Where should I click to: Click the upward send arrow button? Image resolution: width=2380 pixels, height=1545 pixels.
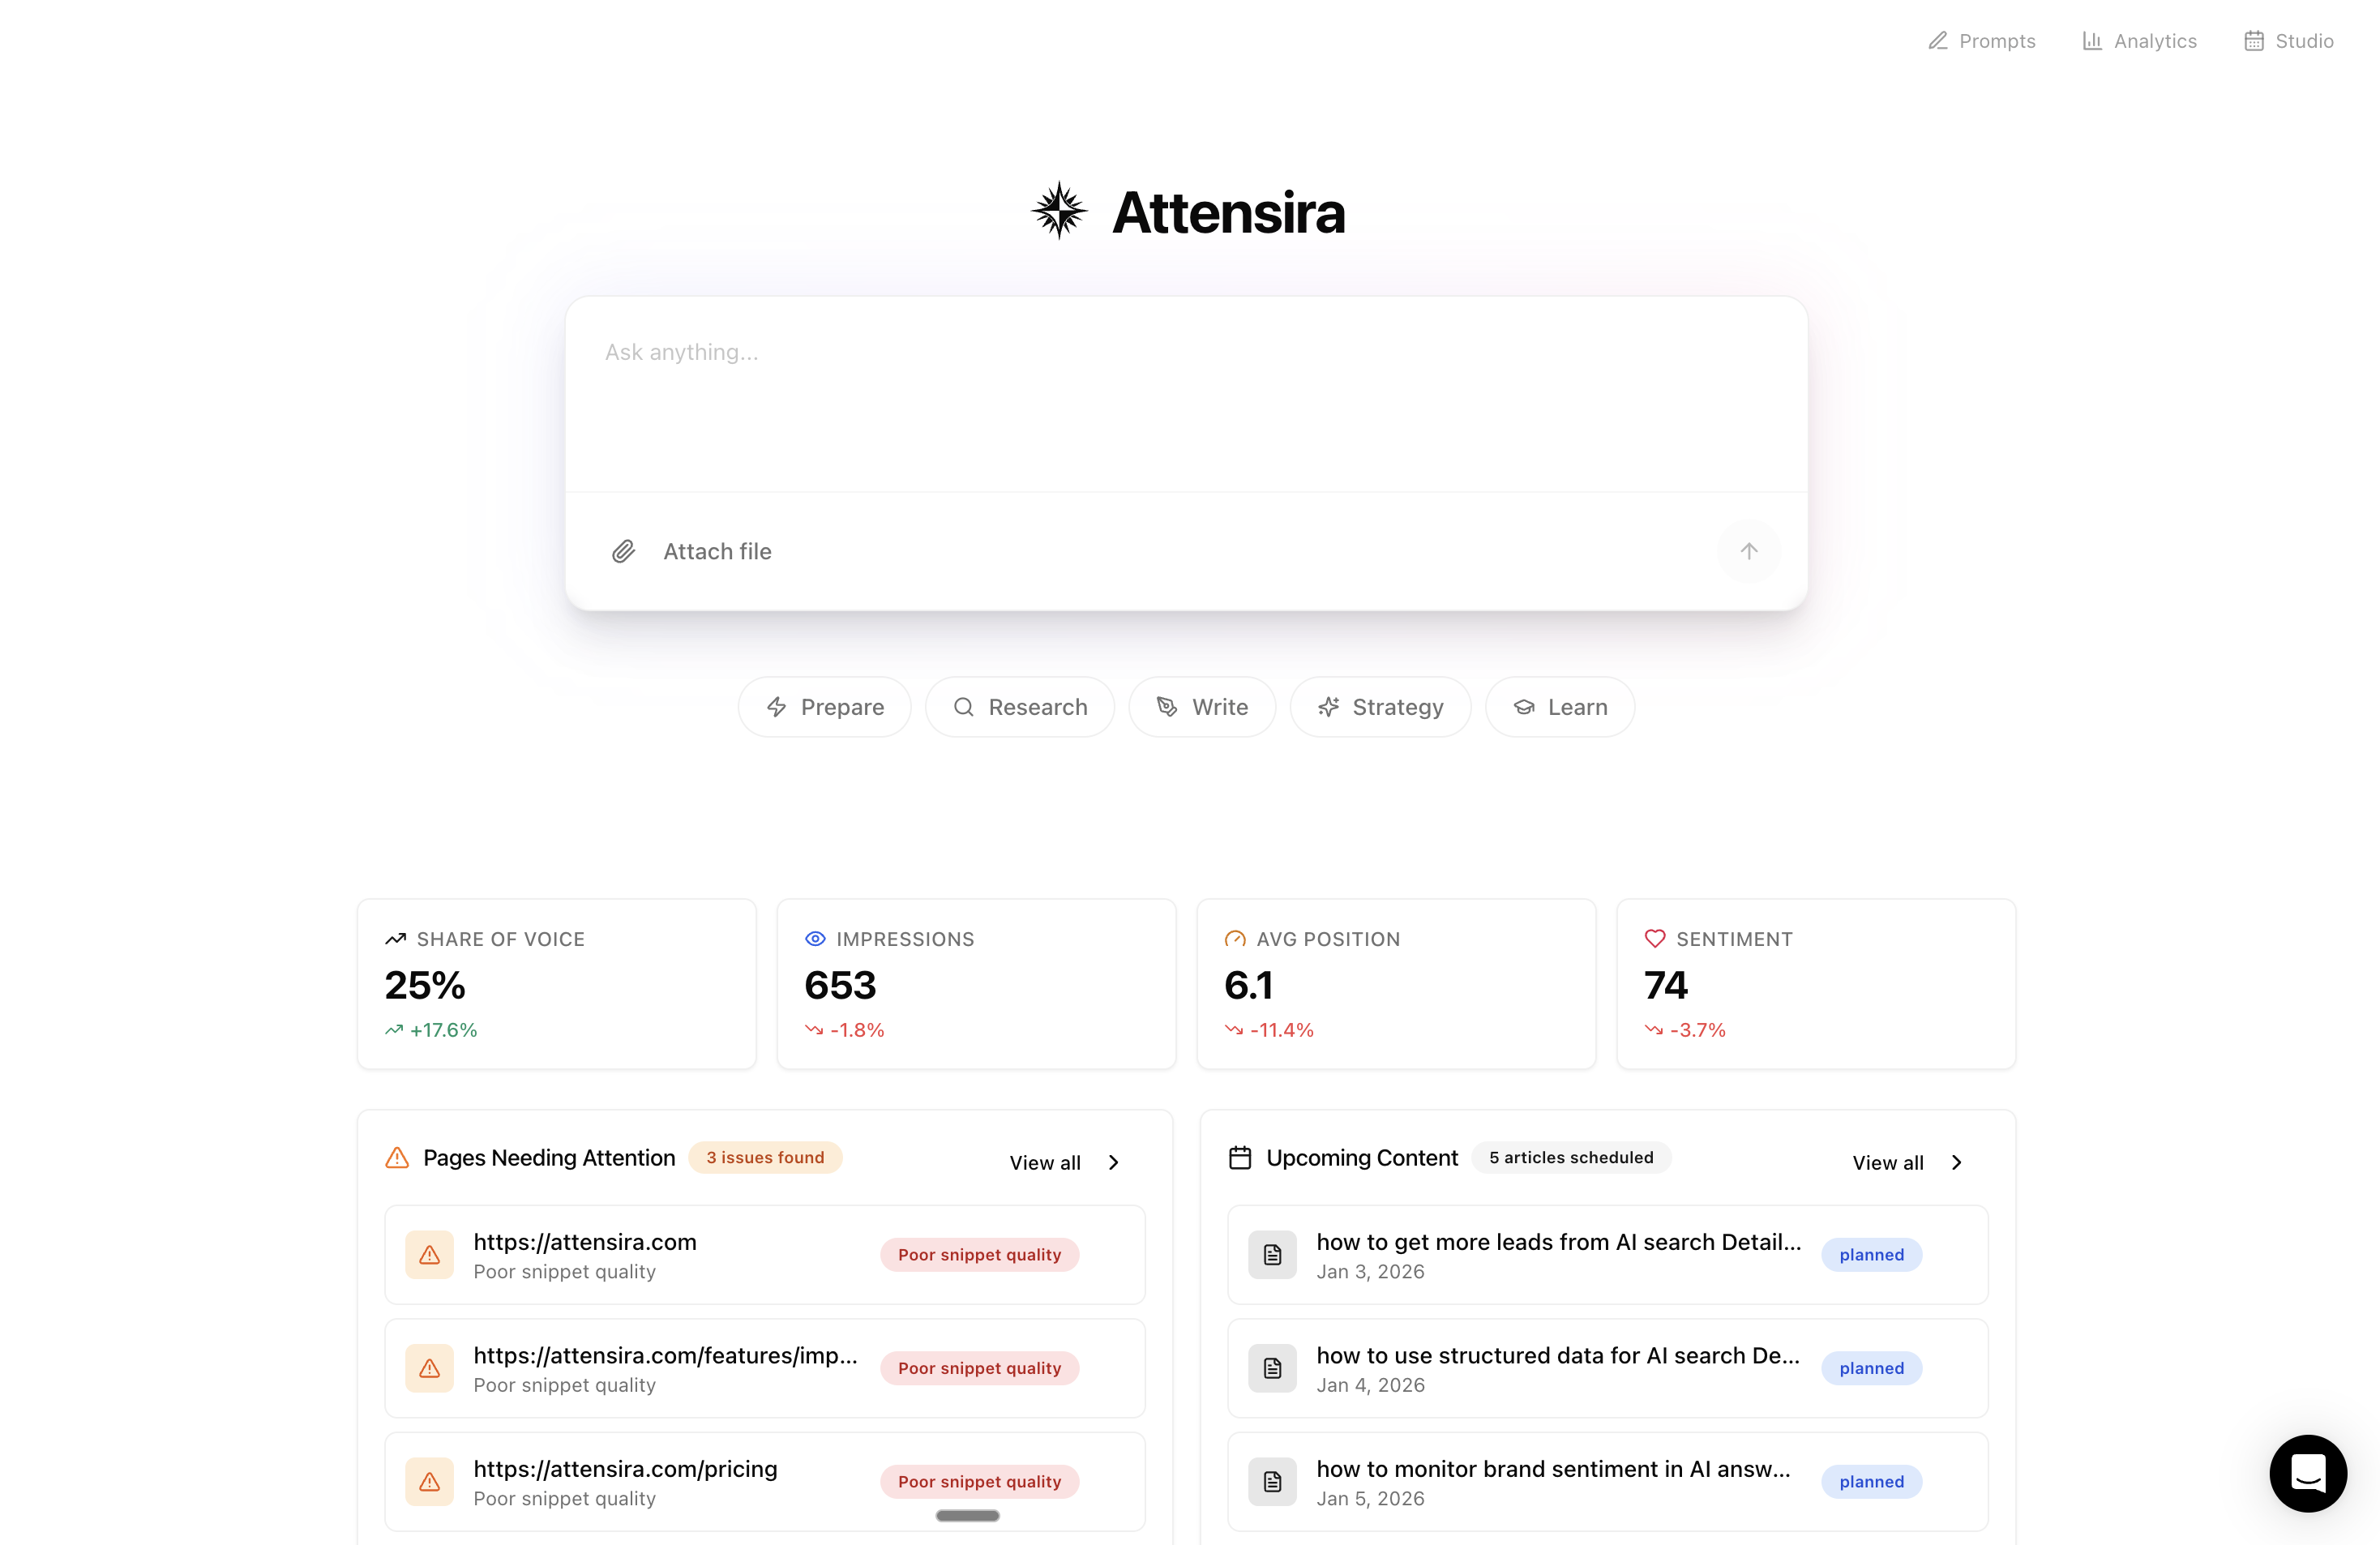click(x=1749, y=551)
